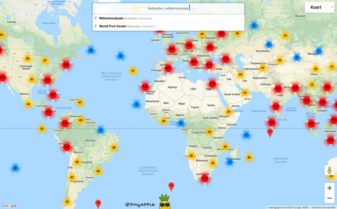
Task: Zoom out with the minus button
Action: [329, 198]
